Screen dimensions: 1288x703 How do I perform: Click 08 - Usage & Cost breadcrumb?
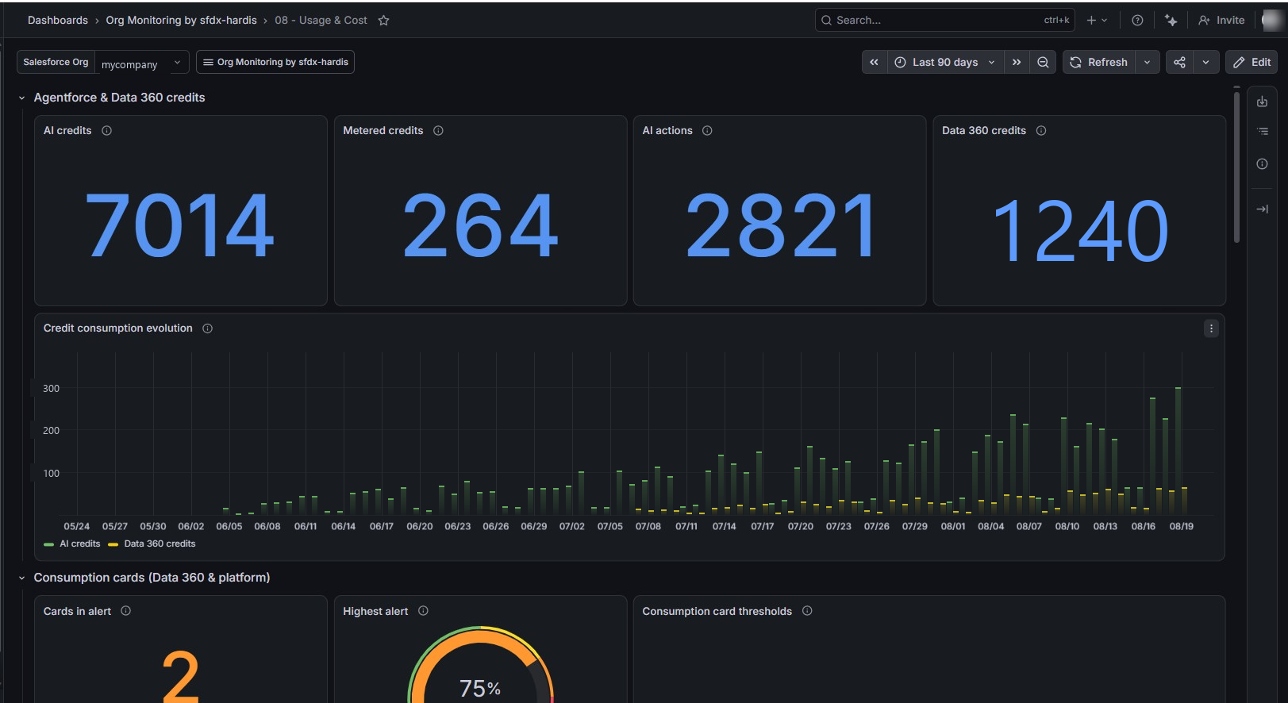(321, 21)
